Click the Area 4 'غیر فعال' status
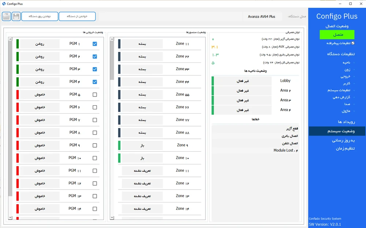 tap(243, 110)
